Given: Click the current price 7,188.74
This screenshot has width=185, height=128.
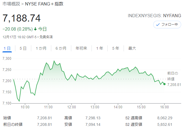Looking at the screenshot, I should 22,18.
